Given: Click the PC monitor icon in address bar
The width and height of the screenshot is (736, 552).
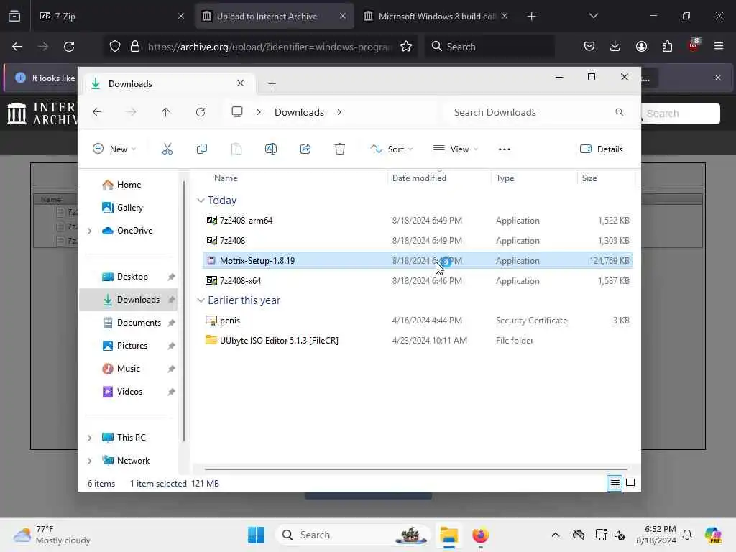Looking at the screenshot, I should (x=237, y=112).
